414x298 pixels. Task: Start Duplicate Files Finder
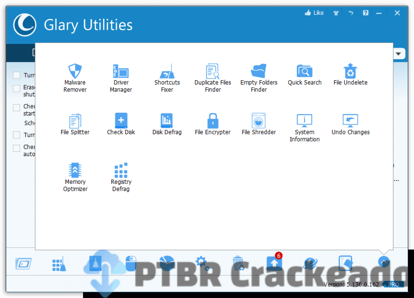tap(213, 78)
